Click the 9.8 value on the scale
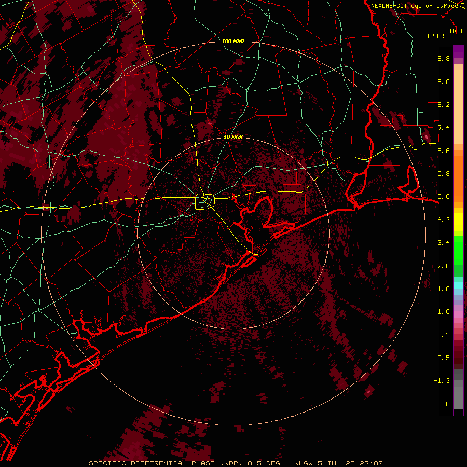The width and height of the screenshot is (467, 467). tap(444, 58)
